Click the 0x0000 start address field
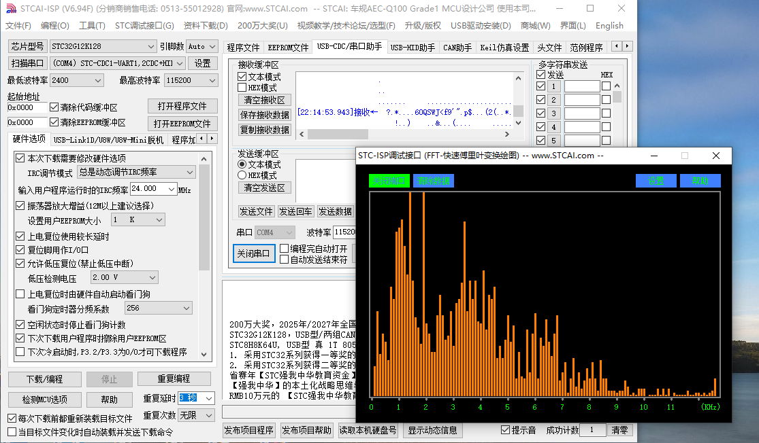This screenshot has width=759, height=443. click(x=27, y=107)
